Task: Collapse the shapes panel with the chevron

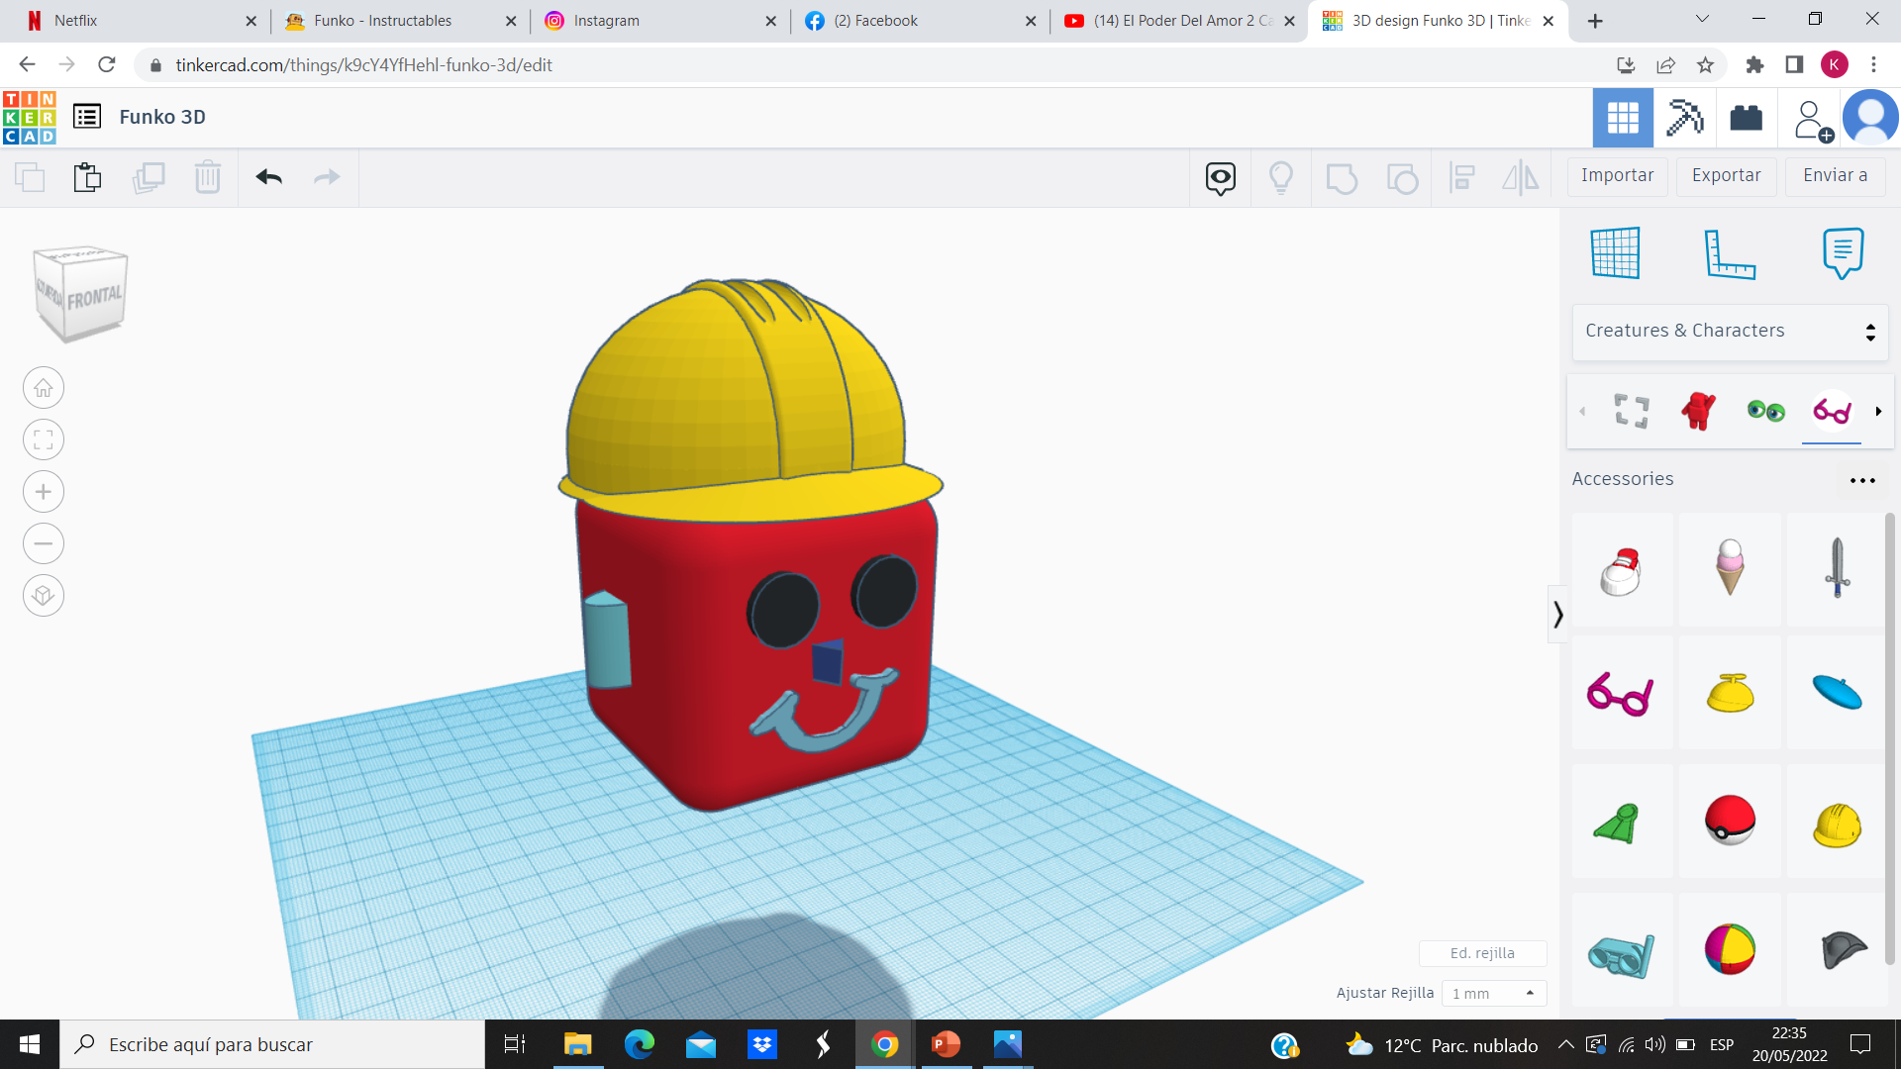Action: pyautogui.click(x=1557, y=615)
